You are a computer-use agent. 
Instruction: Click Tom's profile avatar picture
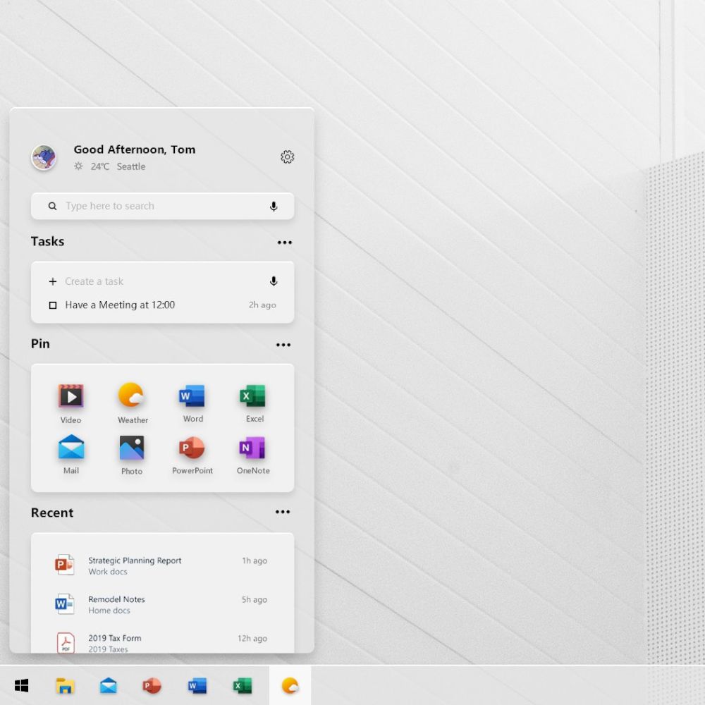click(x=44, y=157)
